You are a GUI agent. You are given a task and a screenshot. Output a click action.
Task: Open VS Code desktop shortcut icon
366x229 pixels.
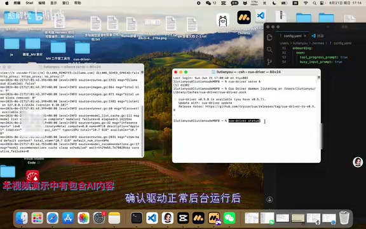click(261, 16)
